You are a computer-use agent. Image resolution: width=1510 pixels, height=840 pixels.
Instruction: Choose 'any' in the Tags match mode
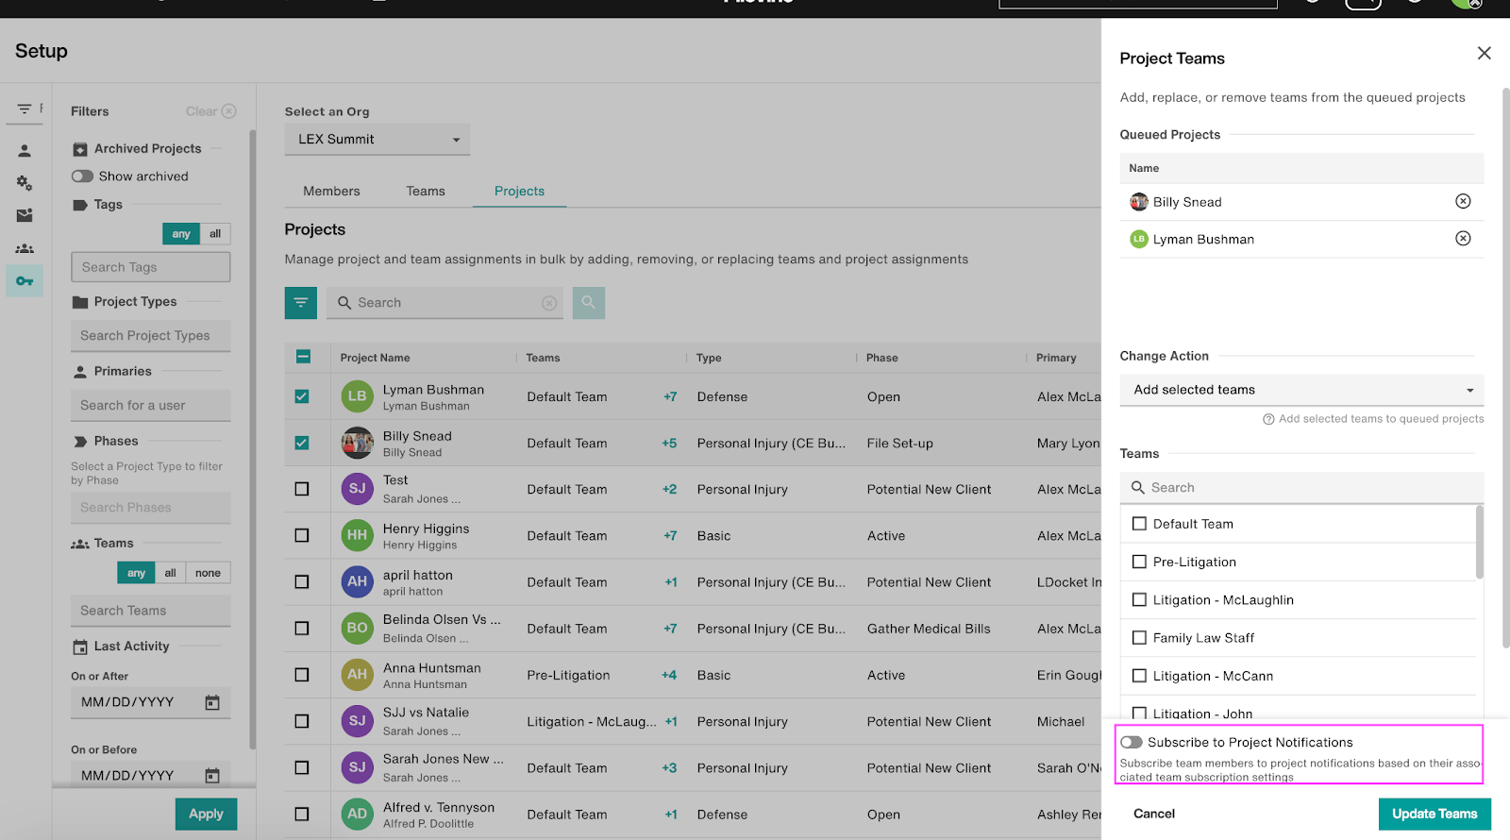pyautogui.click(x=181, y=233)
